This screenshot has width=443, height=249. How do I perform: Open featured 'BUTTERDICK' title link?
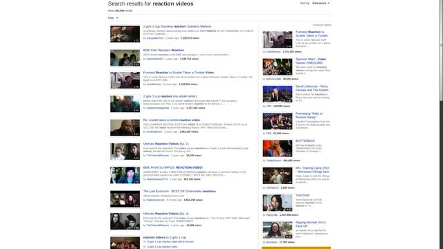(x=305, y=141)
